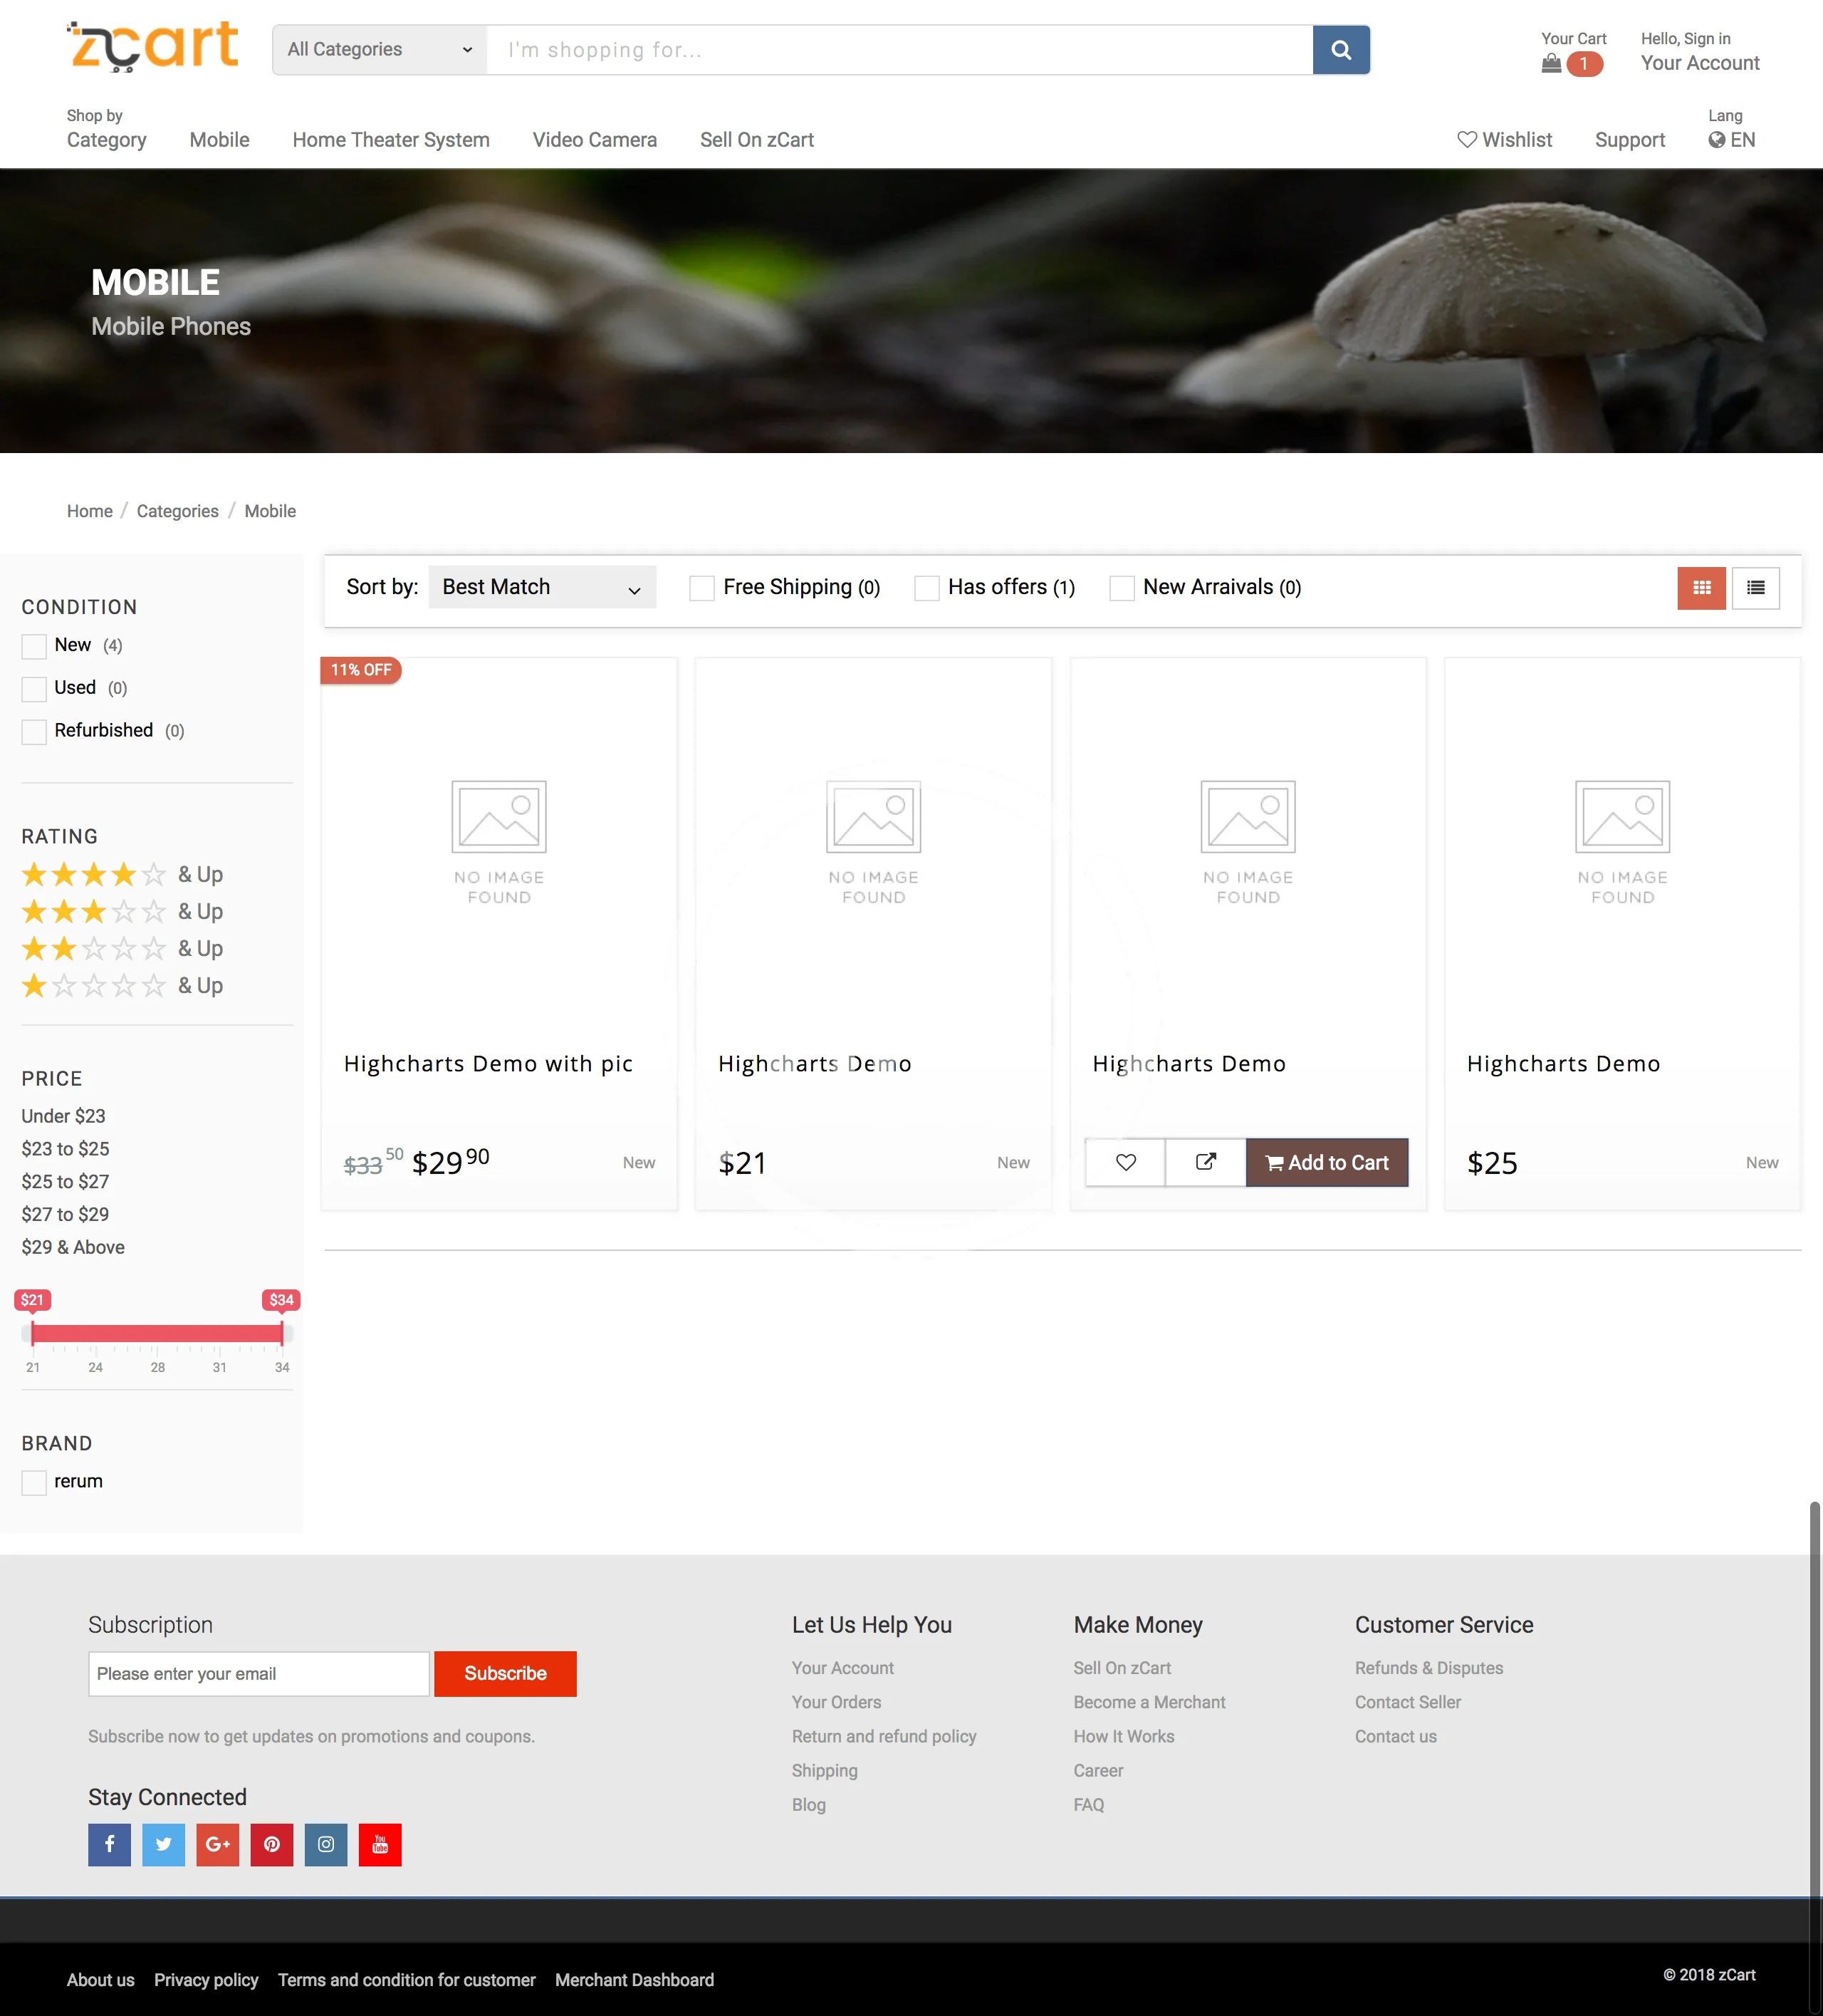Switch to grid view layout
Image resolution: width=1823 pixels, height=2016 pixels.
click(1701, 588)
